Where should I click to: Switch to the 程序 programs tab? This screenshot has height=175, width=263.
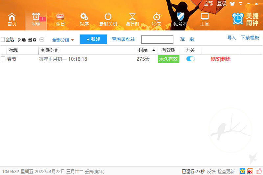(84, 19)
